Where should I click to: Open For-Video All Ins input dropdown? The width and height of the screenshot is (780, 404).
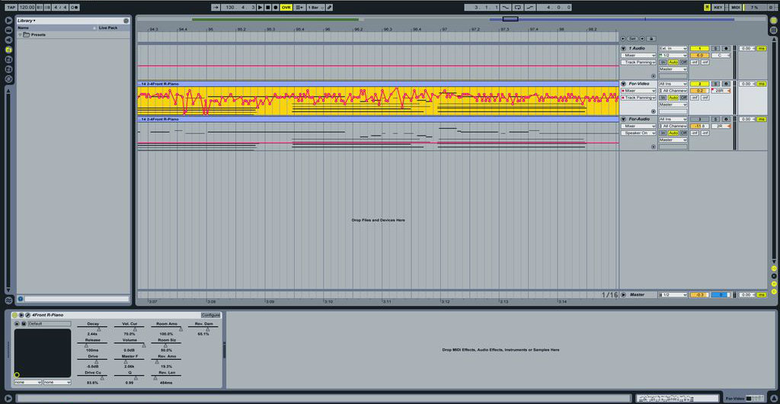[x=673, y=84]
